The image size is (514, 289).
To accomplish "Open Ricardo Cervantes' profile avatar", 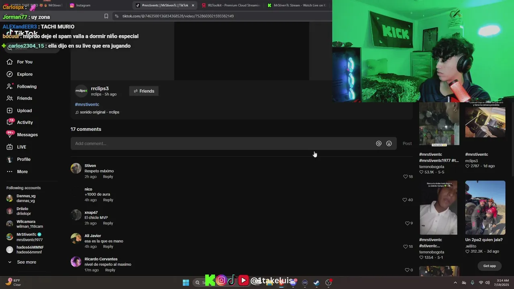I will coord(76,261).
